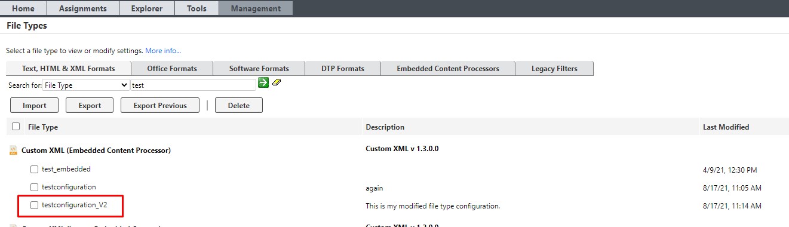
Task: Tick the select-all File Type header checkbox
Action: 16,127
